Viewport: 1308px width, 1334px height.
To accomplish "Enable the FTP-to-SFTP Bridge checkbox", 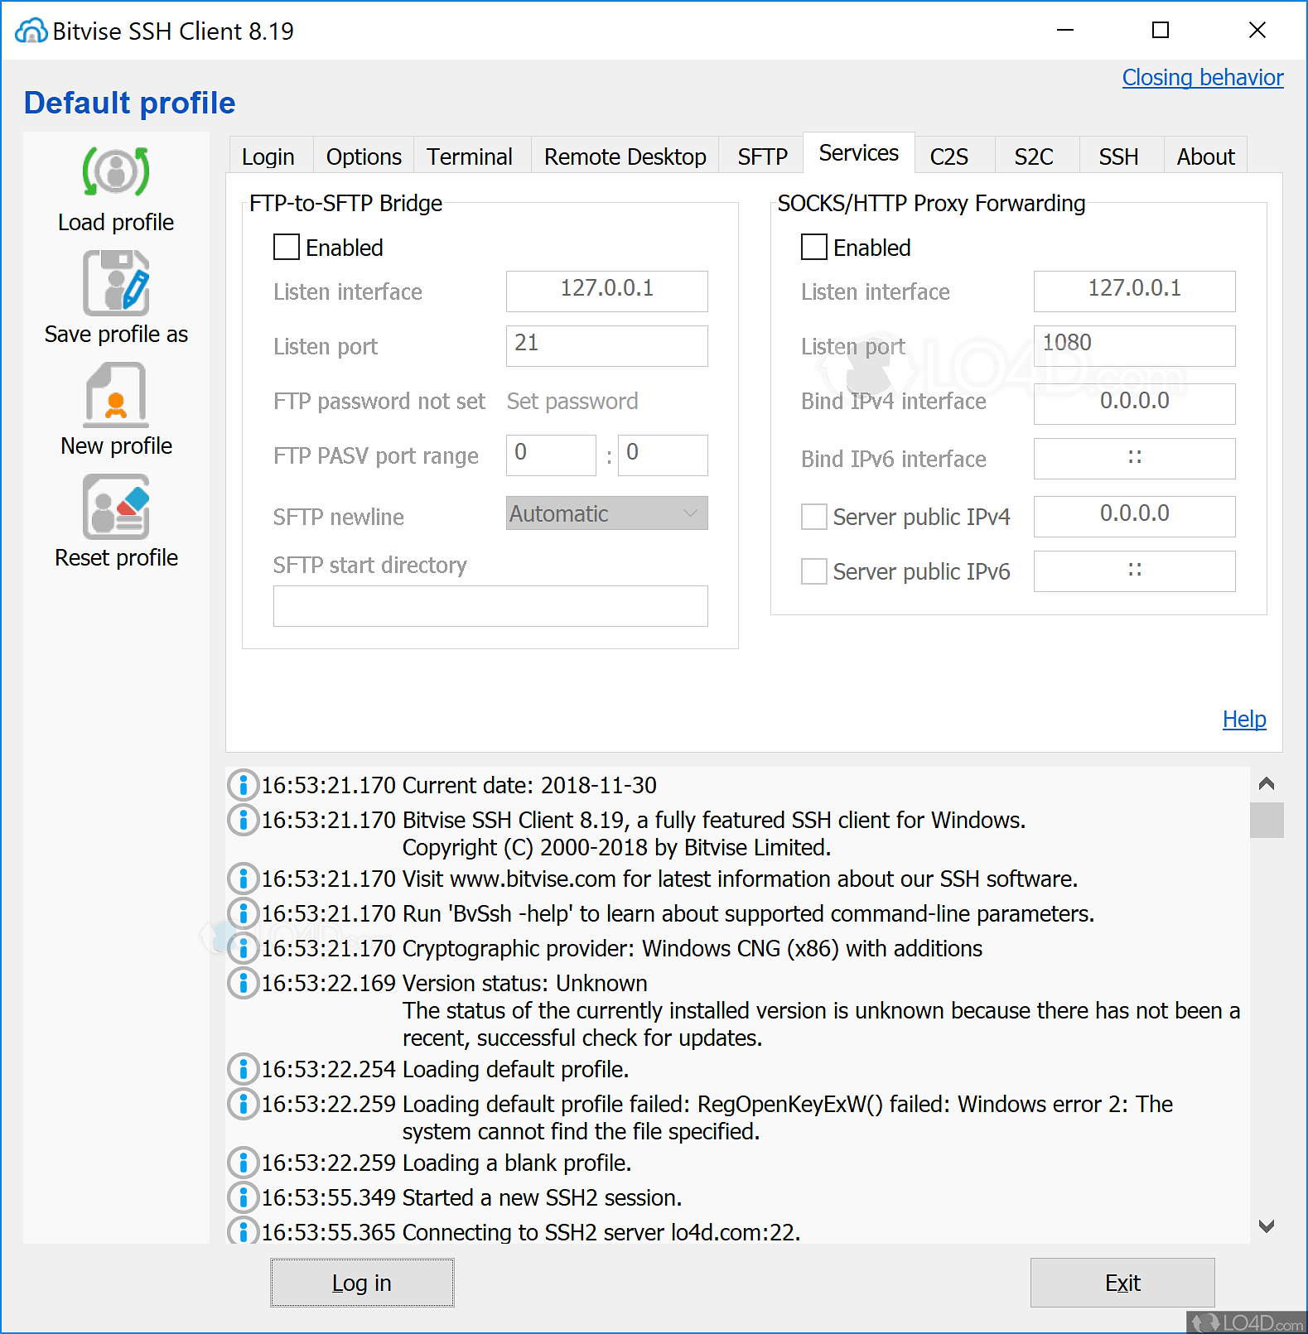I will pyautogui.click(x=287, y=247).
